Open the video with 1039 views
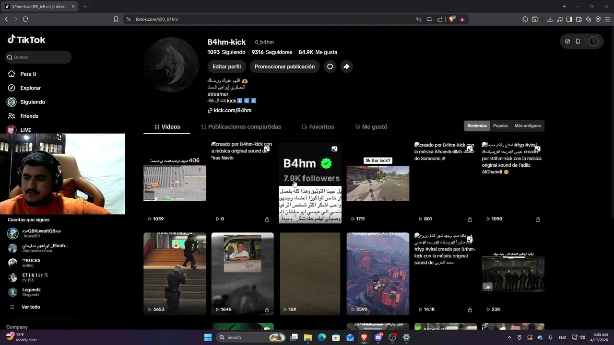The image size is (614, 345). [175, 183]
